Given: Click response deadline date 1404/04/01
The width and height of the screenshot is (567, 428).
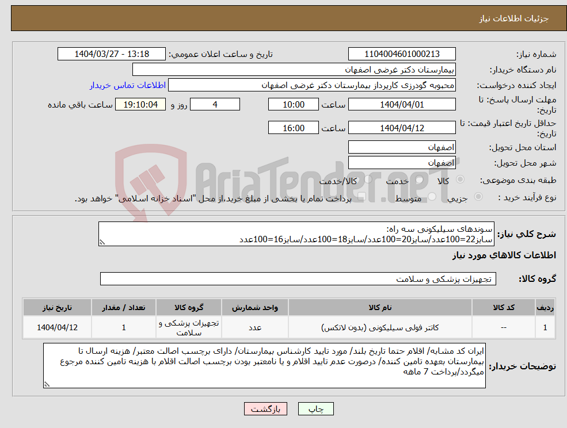Looking at the screenshot, I should (402, 105).
